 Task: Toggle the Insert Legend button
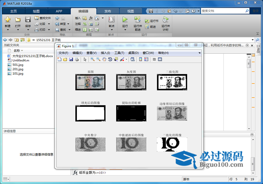coord(146,59)
